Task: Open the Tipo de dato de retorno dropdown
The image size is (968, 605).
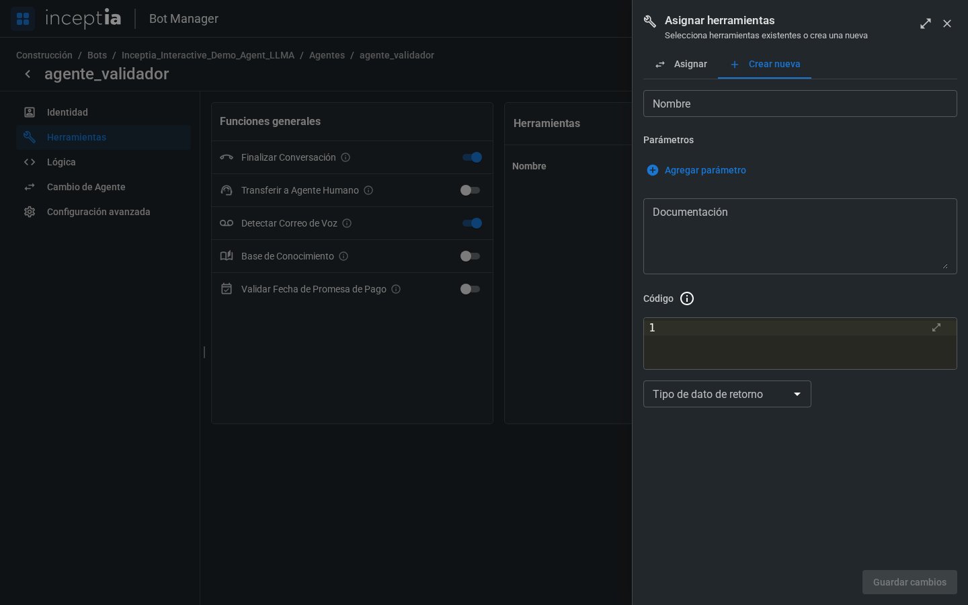Action: tap(727, 394)
